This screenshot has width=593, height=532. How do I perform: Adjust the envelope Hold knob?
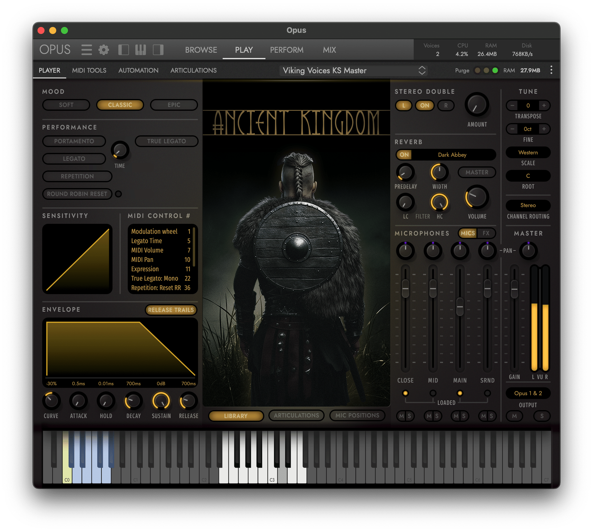[106, 401]
